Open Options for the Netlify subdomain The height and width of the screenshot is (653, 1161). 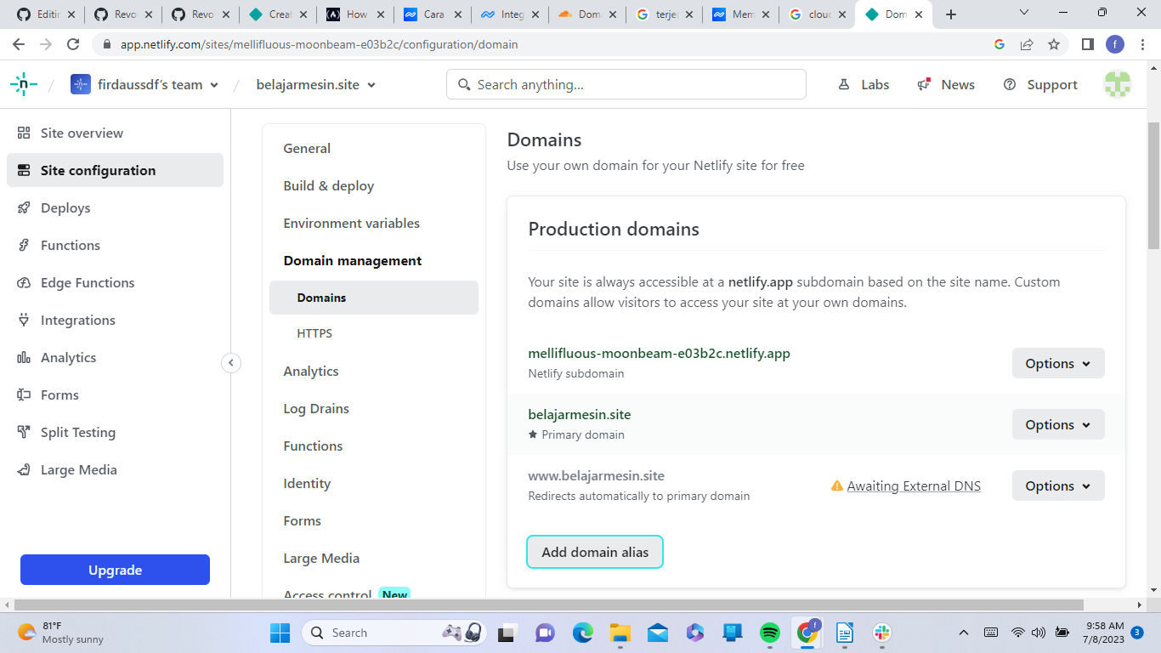coord(1057,363)
